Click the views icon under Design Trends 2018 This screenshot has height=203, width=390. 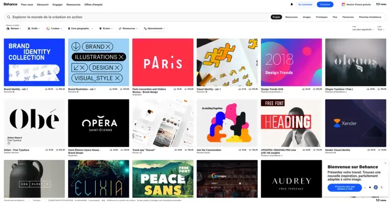314,89
